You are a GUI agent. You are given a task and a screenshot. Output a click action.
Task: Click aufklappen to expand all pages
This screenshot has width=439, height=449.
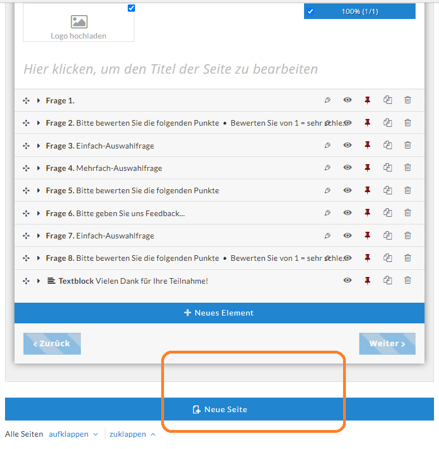(x=73, y=434)
